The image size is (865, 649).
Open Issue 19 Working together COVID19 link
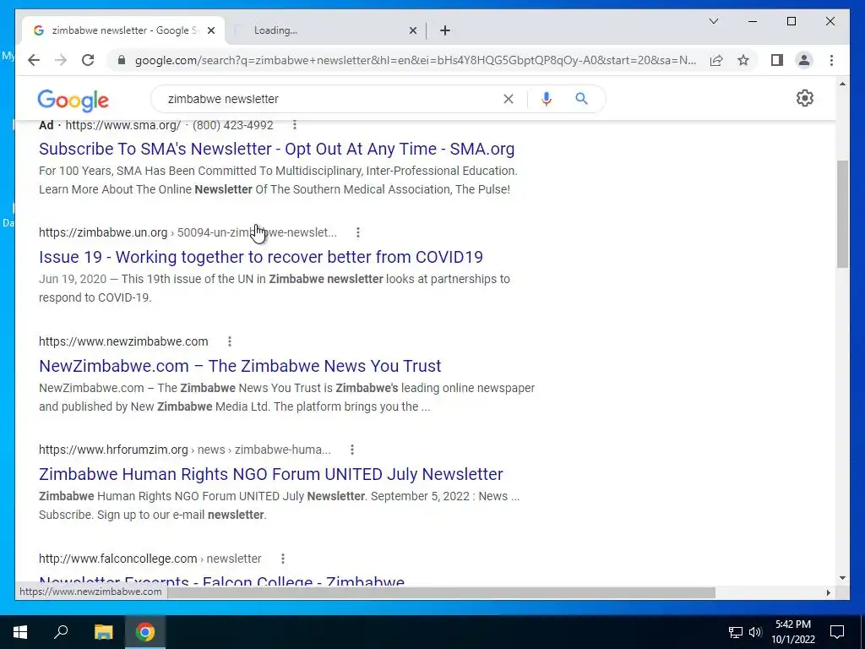point(261,257)
